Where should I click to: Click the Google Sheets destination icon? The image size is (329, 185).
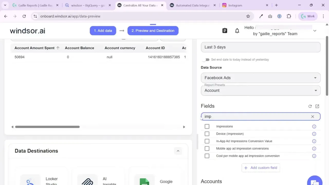click(144, 180)
